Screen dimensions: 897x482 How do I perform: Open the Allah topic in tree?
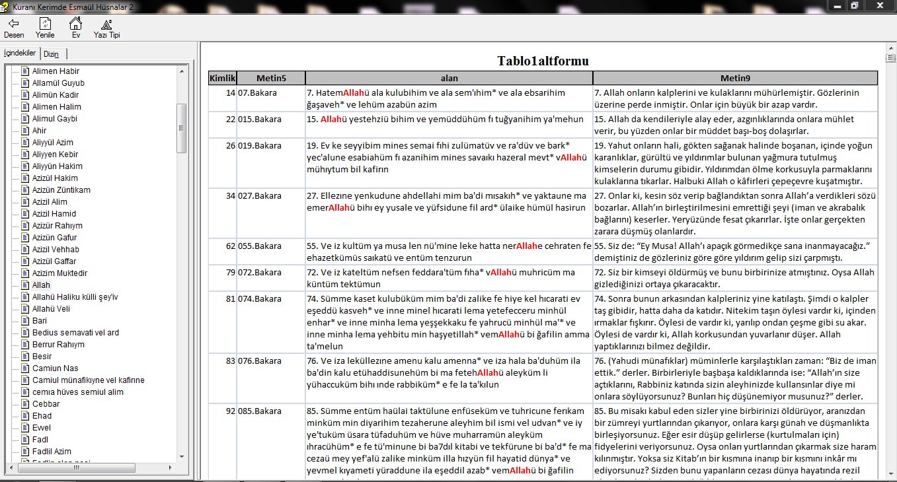(41, 285)
